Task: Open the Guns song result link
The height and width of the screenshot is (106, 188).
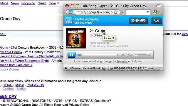Action: pyautogui.click(x=4, y=47)
